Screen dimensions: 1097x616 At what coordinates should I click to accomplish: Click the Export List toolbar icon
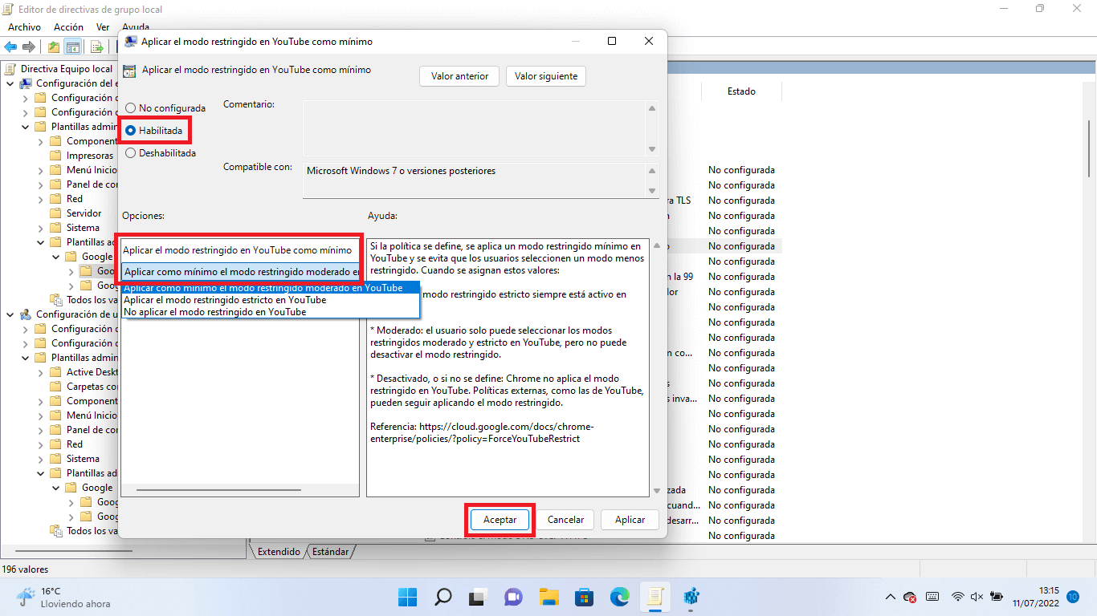point(96,47)
